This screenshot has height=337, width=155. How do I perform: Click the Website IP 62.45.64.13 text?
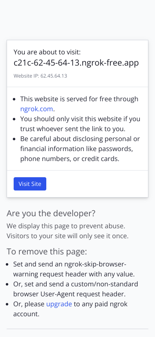40,76
